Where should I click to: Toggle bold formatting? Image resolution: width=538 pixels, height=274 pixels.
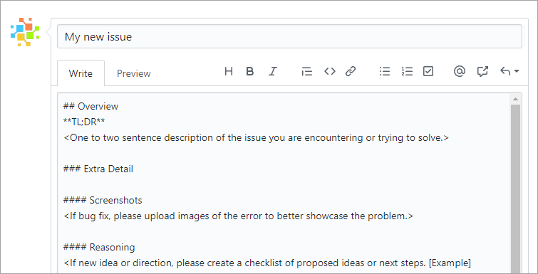coord(250,71)
